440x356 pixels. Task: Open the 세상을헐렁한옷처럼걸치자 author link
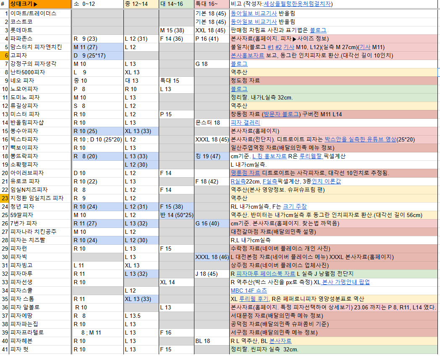[297, 4]
